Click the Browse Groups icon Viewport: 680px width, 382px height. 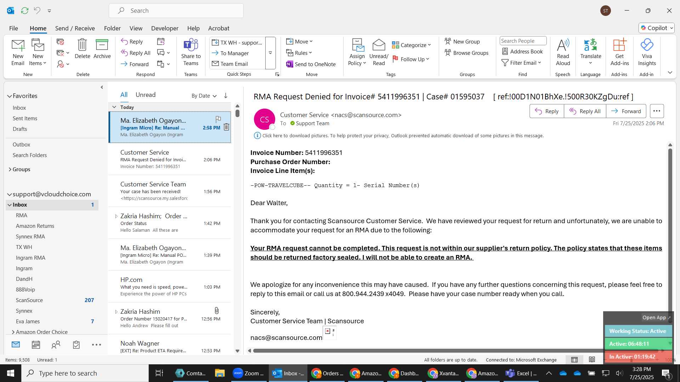pyautogui.click(x=448, y=53)
